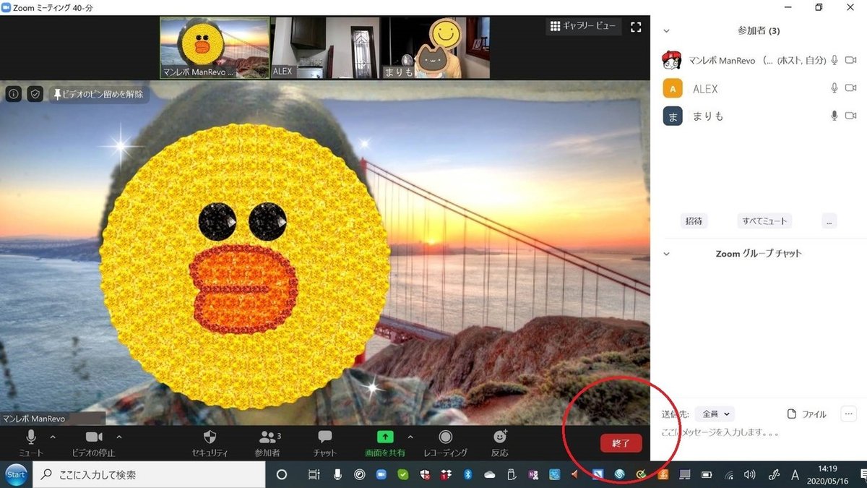This screenshot has height=488, width=867.
Task: Click the encryption shield icon on video
Action: [x=35, y=94]
